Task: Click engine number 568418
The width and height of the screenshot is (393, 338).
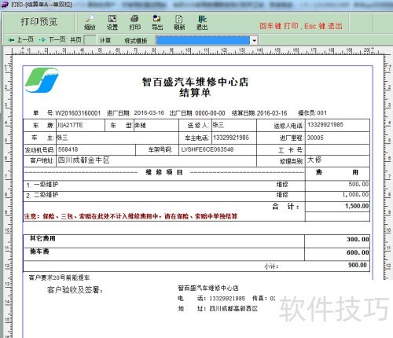Action: [68, 149]
